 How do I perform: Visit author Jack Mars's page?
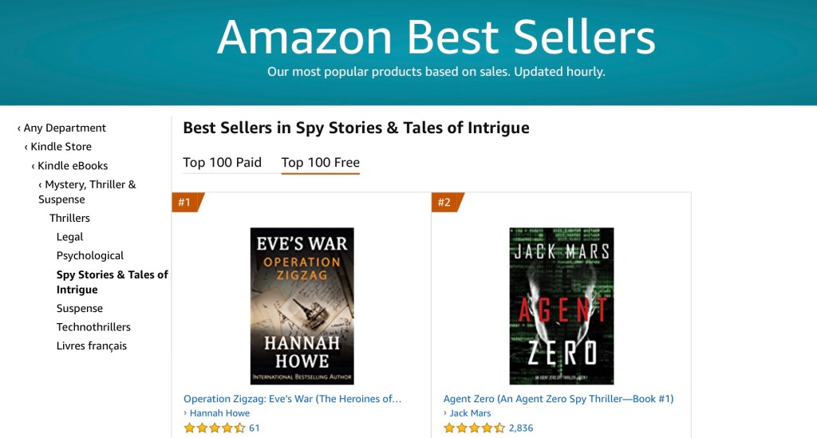(x=470, y=413)
